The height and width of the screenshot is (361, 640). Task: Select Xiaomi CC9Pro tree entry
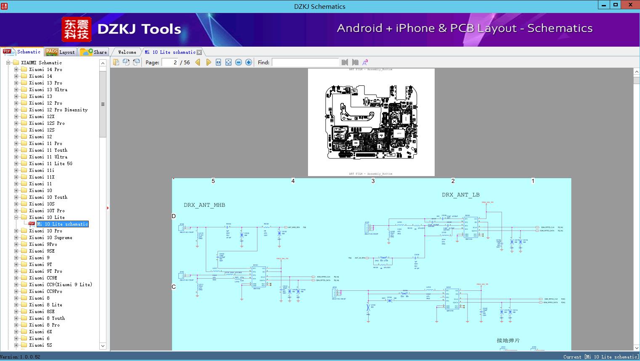(x=46, y=291)
